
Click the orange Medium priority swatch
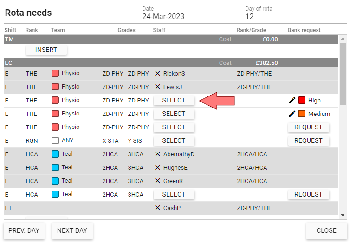coord(302,114)
